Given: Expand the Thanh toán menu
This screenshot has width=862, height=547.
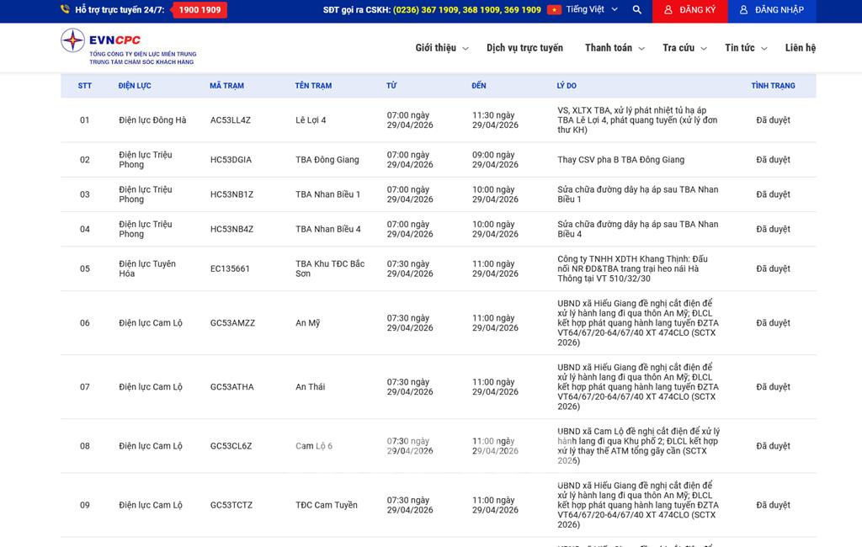Looking at the screenshot, I should click(615, 48).
